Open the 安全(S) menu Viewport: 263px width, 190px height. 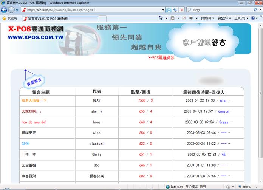(224, 18)
